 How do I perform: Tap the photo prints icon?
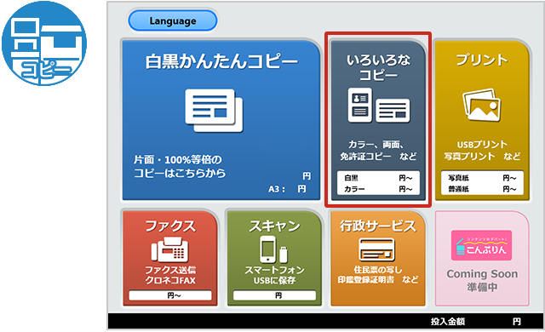pyautogui.click(x=482, y=105)
